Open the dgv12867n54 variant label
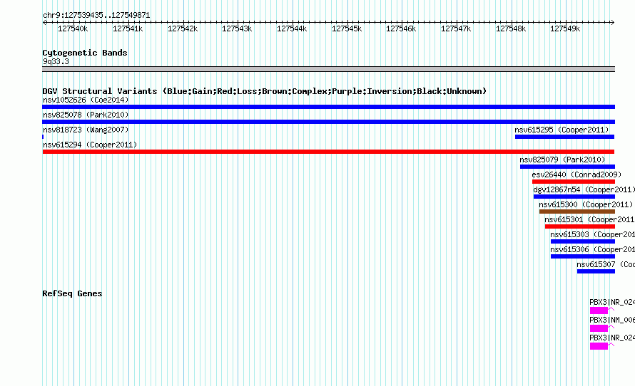635x386 pixels. click(x=584, y=189)
